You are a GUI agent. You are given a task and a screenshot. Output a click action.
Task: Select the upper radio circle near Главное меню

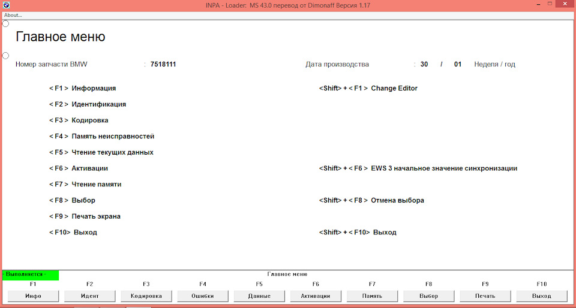pos(5,23)
